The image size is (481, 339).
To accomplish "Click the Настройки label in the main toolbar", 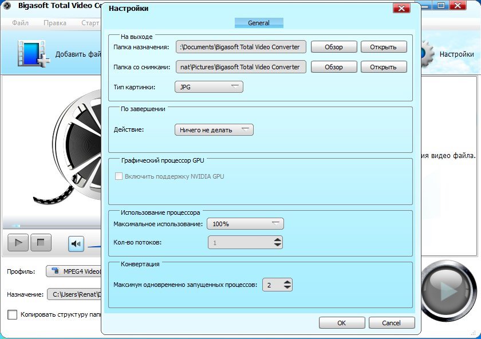I will 456,54.
